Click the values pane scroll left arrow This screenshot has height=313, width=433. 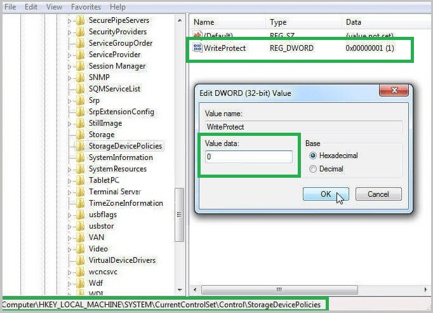click(196, 290)
